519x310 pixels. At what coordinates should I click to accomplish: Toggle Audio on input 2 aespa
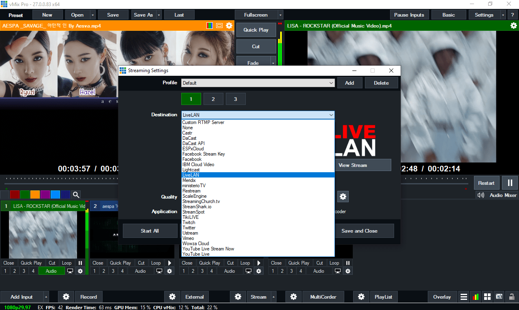[x=140, y=271]
